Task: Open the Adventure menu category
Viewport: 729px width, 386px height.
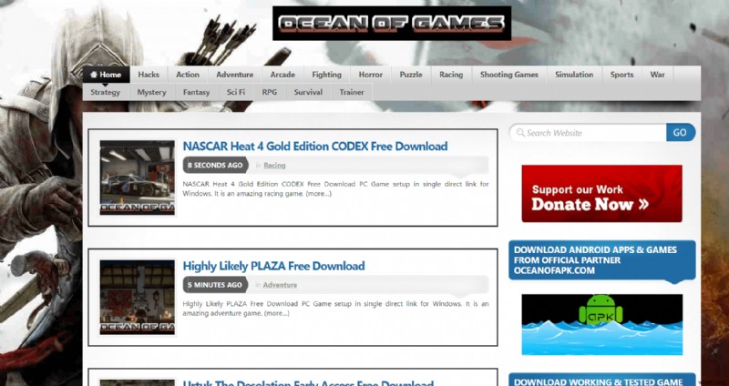Action: point(235,75)
